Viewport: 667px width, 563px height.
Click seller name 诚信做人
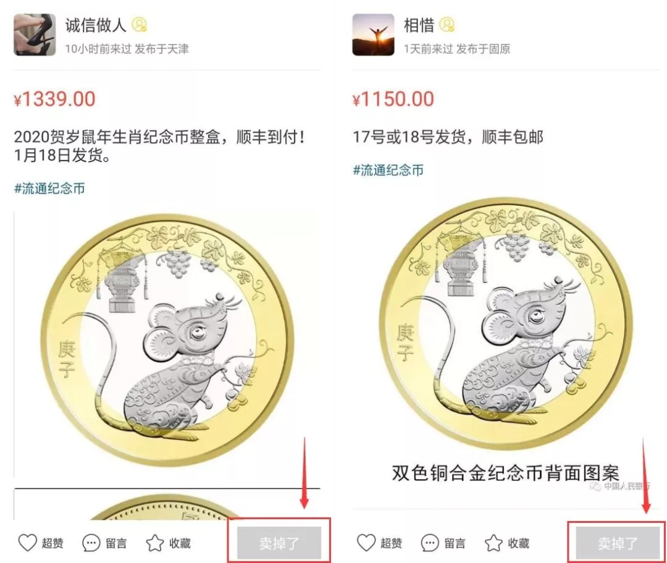point(96,25)
